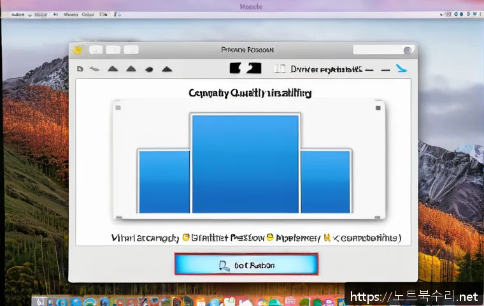Click the cursor icon on the blue bottom button
Screen dimensions: 484x306
(x=223, y=265)
